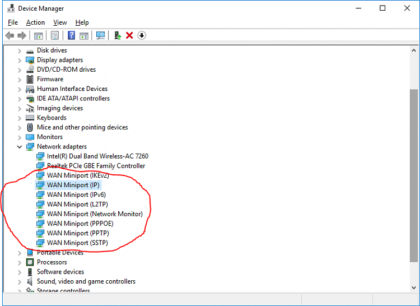The image size is (420, 306).
Task: Expand the Sound, video and game controllers node
Action: (x=19, y=281)
